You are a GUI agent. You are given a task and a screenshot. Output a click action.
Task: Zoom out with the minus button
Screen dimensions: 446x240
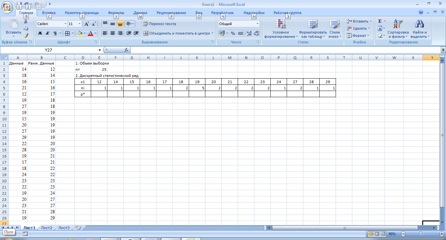click(403, 234)
